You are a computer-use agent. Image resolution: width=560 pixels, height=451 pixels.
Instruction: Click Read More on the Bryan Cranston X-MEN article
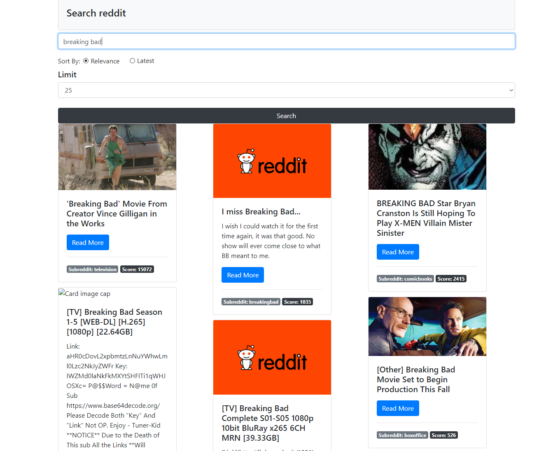[398, 252]
